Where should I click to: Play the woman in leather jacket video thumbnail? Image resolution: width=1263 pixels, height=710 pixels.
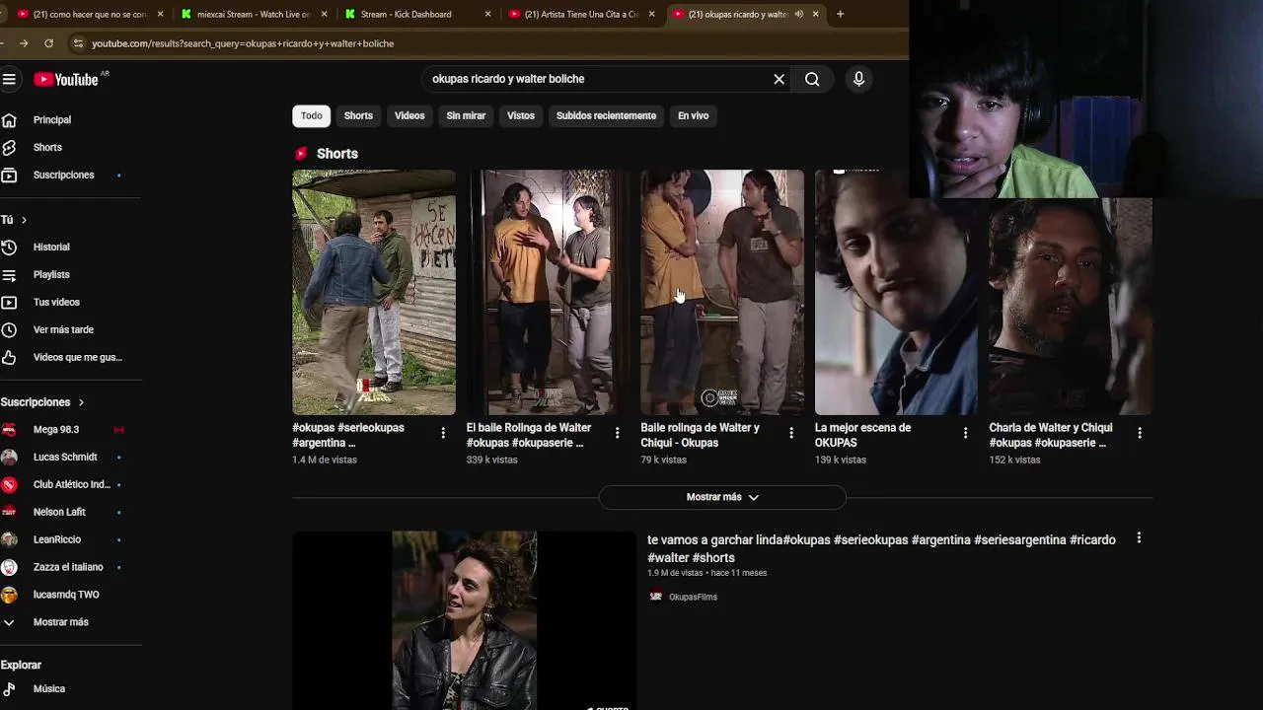click(465, 620)
